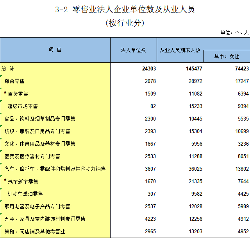The image size is (250, 238).
Task: Select cell value 1509
Action: pyautogui.click(x=150, y=94)
